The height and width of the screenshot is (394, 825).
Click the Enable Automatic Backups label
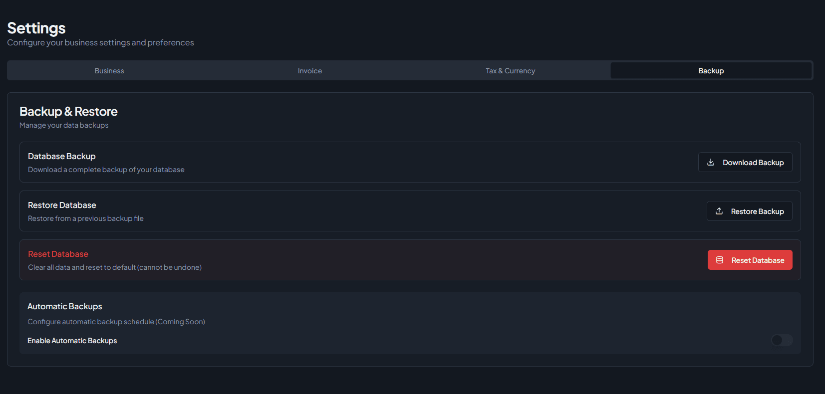pyautogui.click(x=72, y=341)
